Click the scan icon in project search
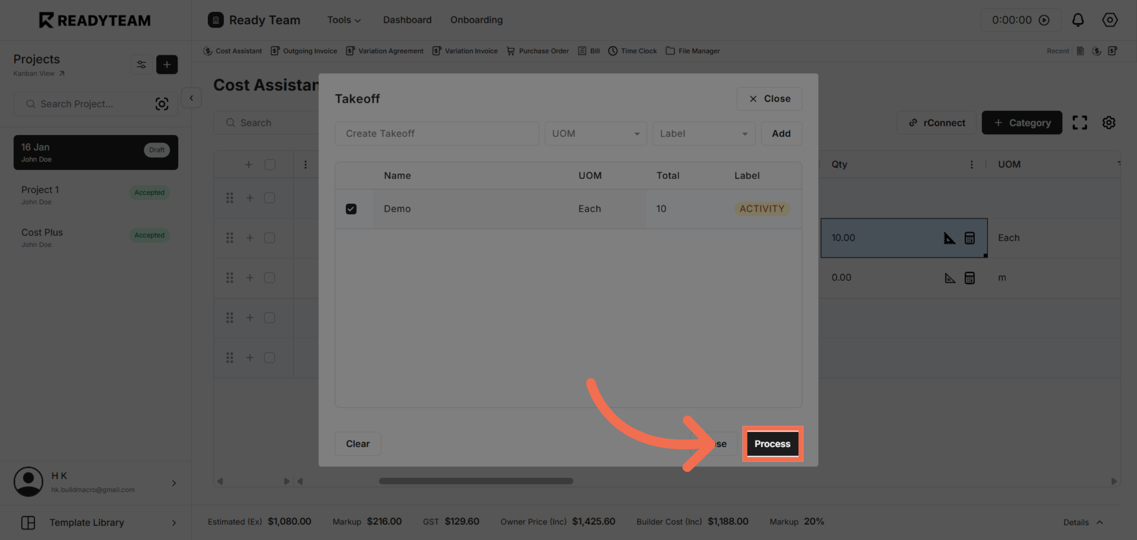 [162, 104]
